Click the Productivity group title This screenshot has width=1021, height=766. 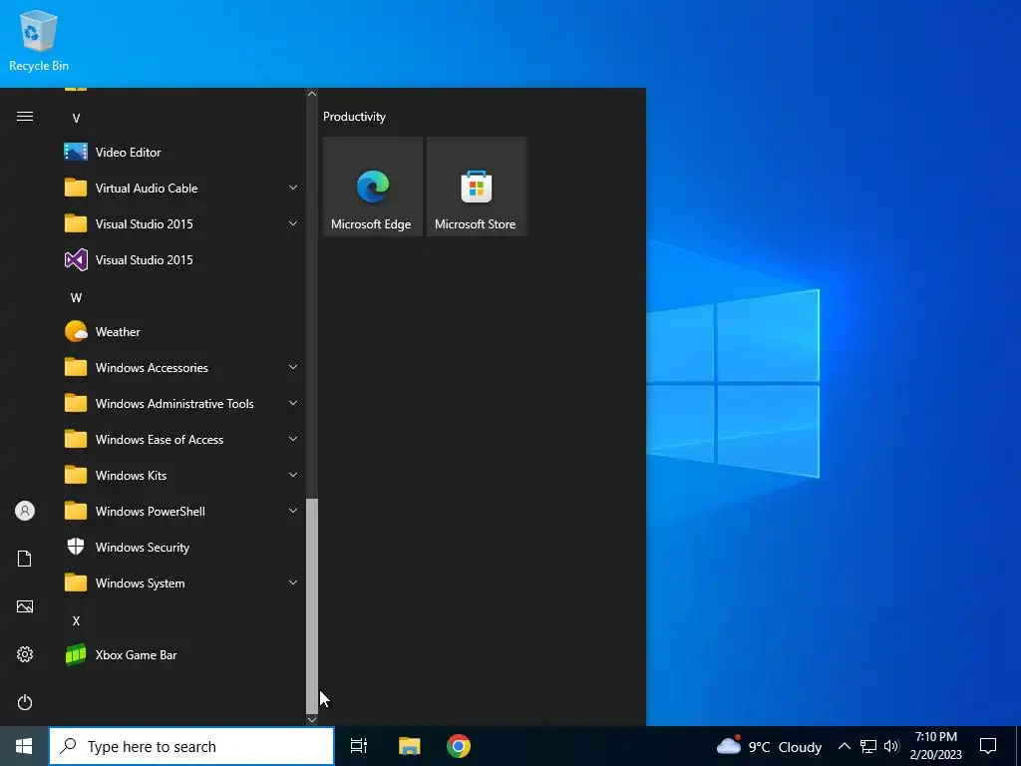pyautogui.click(x=354, y=117)
